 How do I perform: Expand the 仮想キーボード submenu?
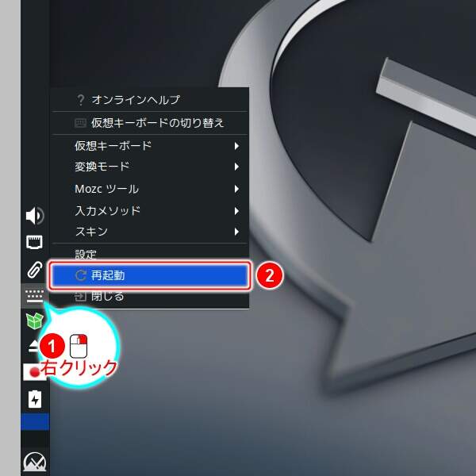(x=150, y=146)
